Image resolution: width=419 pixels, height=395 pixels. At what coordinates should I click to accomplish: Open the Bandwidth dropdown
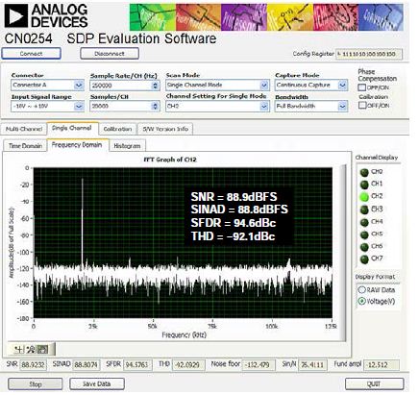[x=343, y=106]
